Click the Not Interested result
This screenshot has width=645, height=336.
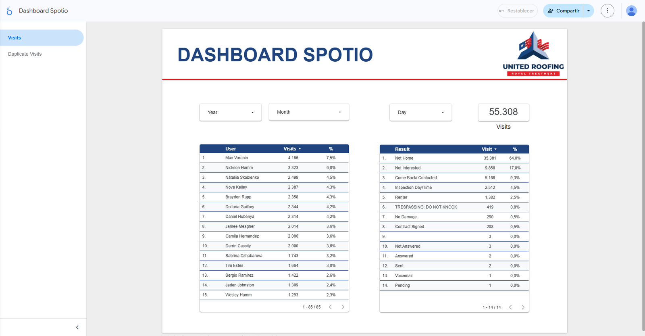[408, 168]
